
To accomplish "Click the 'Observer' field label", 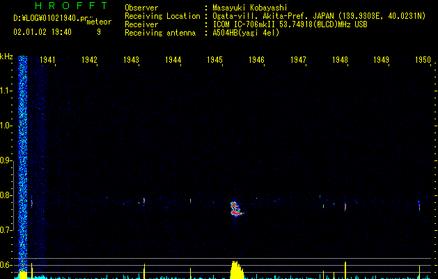I will 141,8.
